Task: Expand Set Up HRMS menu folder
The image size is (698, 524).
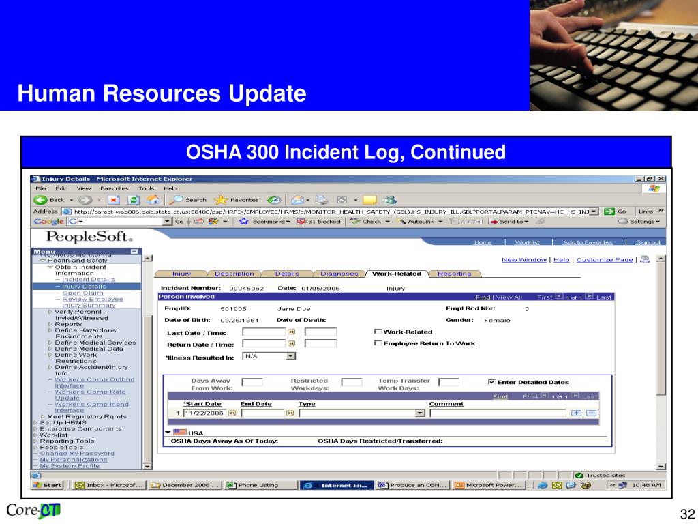Action: (x=35, y=422)
